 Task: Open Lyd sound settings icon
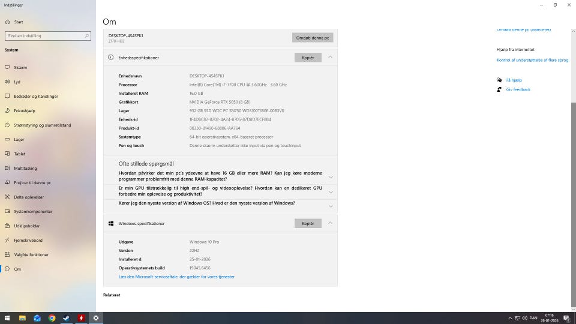point(7,82)
